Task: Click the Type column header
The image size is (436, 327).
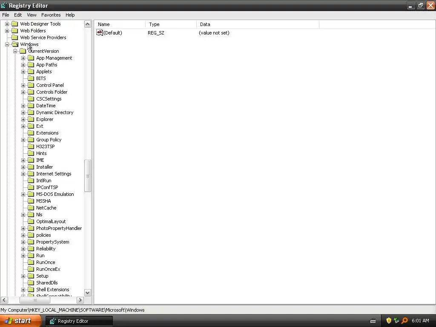Action: [x=171, y=24]
